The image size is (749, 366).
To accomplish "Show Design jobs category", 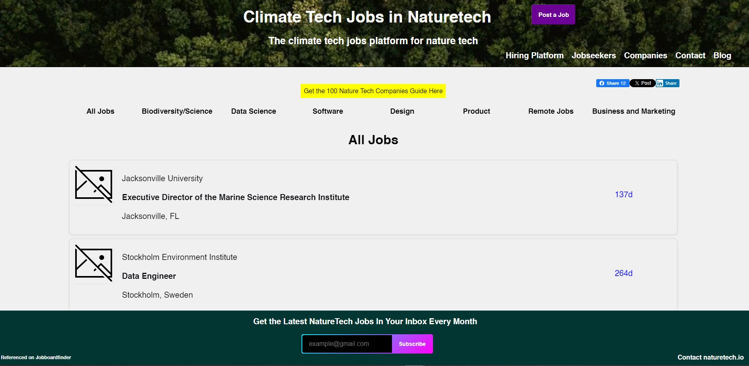I will [402, 111].
